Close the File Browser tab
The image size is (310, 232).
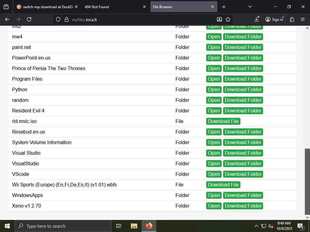pos(213,7)
